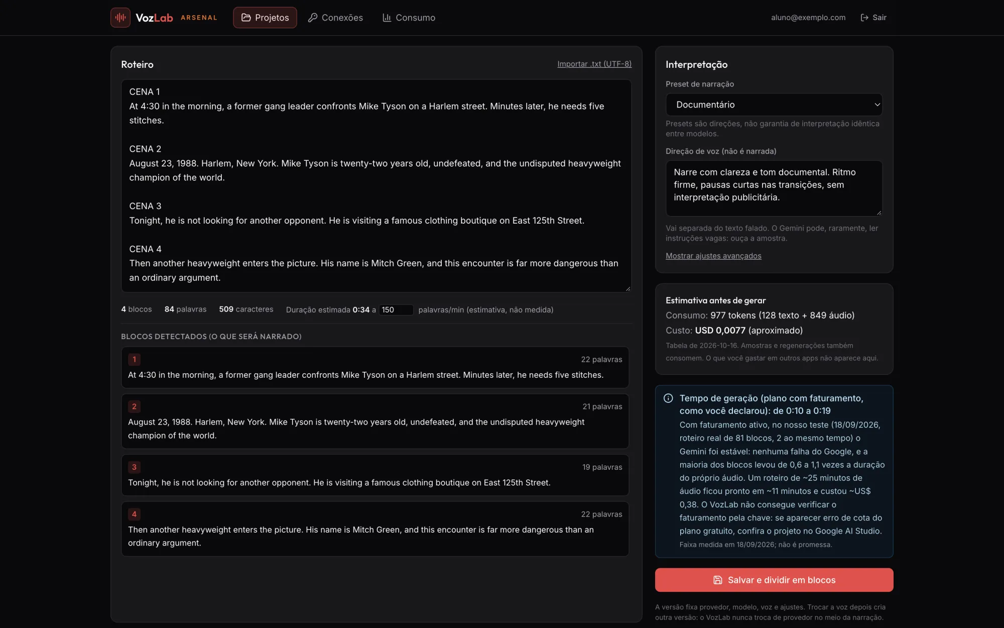The height and width of the screenshot is (628, 1004).
Task: Click the '21 palavras' count on block 2
Action: coord(602,406)
